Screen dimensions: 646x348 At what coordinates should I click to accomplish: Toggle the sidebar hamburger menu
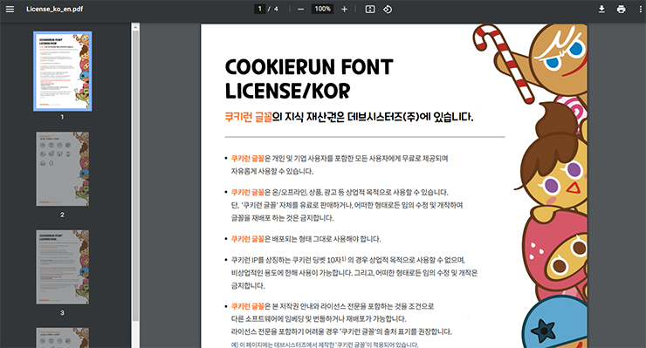coord(10,9)
